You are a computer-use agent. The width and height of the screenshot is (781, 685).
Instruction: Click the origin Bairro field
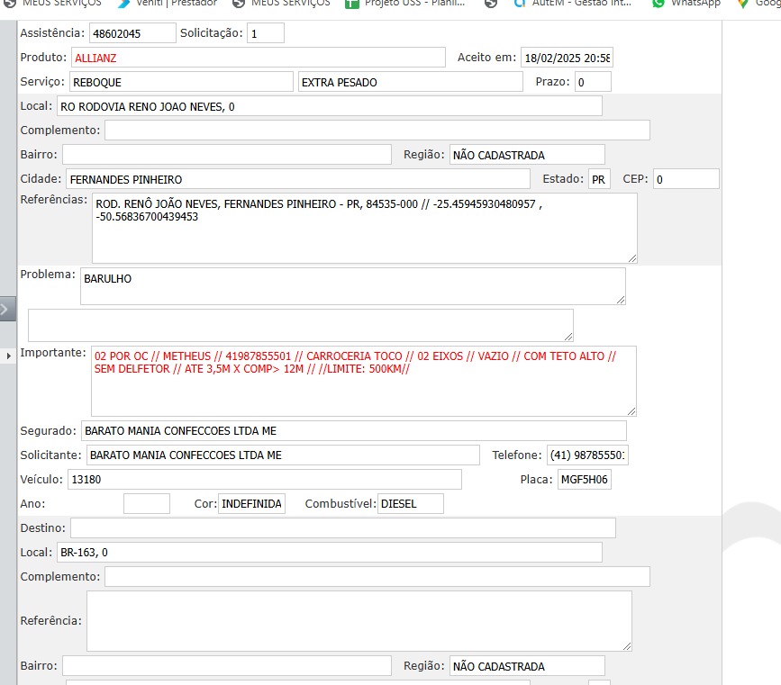[x=227, y=155]
